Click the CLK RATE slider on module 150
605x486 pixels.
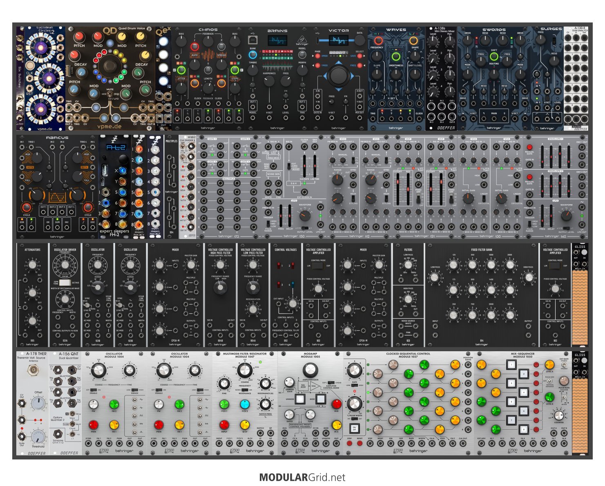tap(304, 165)
